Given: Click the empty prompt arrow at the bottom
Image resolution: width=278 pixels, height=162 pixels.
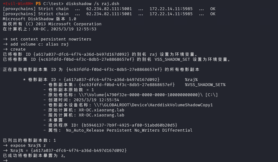Looking at the screenshot, I should tap(5, 160).
